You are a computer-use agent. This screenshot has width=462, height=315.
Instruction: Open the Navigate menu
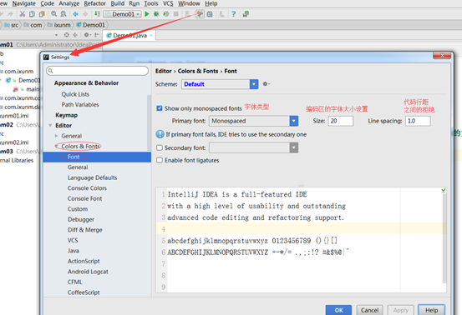pos(23,4)
